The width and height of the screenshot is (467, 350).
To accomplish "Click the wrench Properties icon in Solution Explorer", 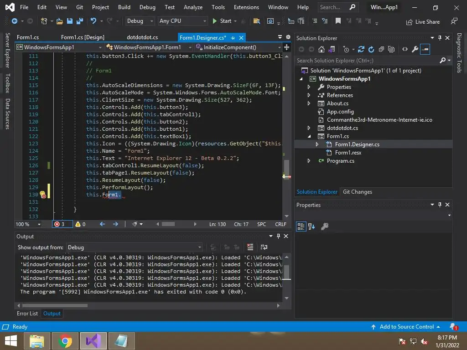I will coord(415,49).
